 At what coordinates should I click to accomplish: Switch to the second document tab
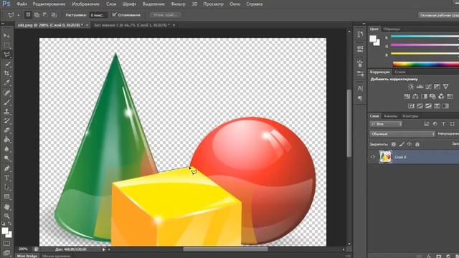point(132,25)
